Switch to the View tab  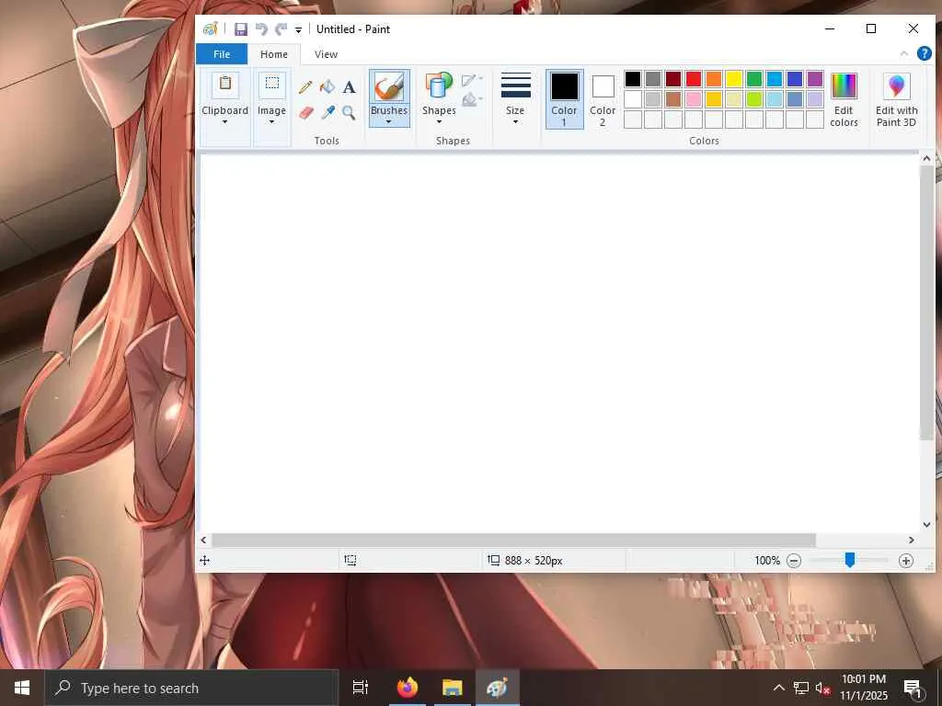click(327, 54)
